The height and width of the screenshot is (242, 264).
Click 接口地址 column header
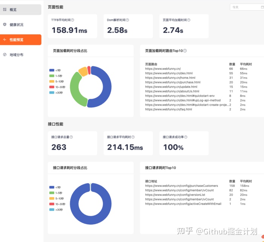(x=151, y=181)
